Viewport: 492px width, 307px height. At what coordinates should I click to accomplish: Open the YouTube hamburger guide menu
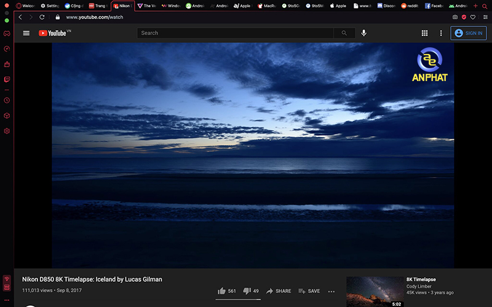(26, 33)
